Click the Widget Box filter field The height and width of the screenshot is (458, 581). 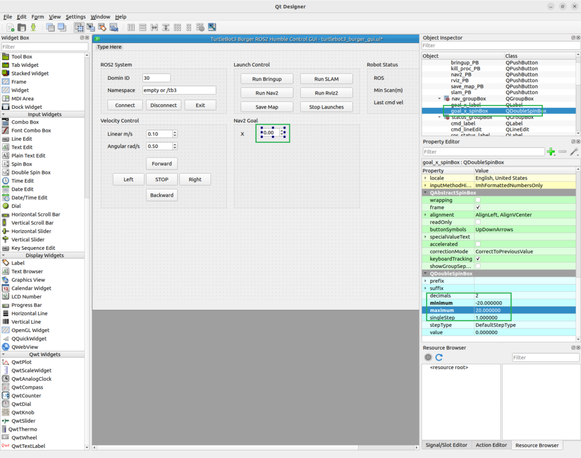coord(44,46)
